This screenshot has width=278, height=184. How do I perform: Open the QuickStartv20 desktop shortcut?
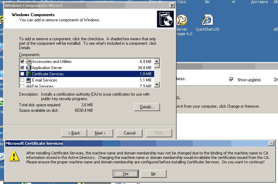point(207,23)
